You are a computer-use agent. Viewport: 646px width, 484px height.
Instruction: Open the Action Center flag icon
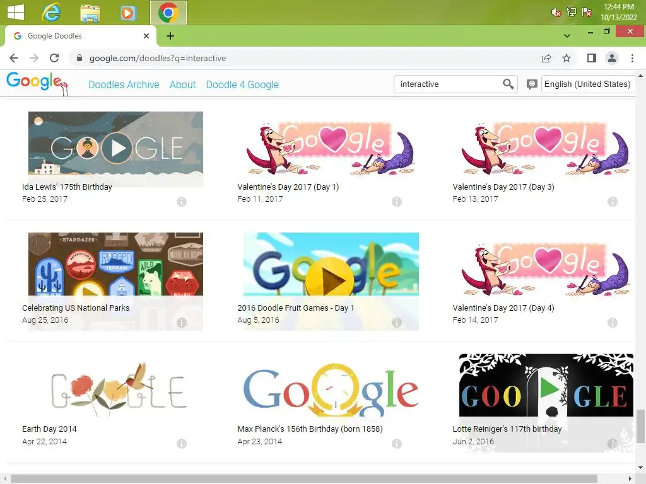pyautogui.click(x=586, y=12)
